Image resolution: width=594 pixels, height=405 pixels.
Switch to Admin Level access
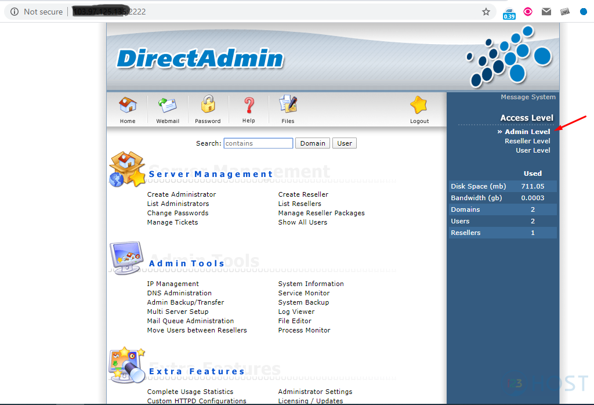click(x=527, y=132)
